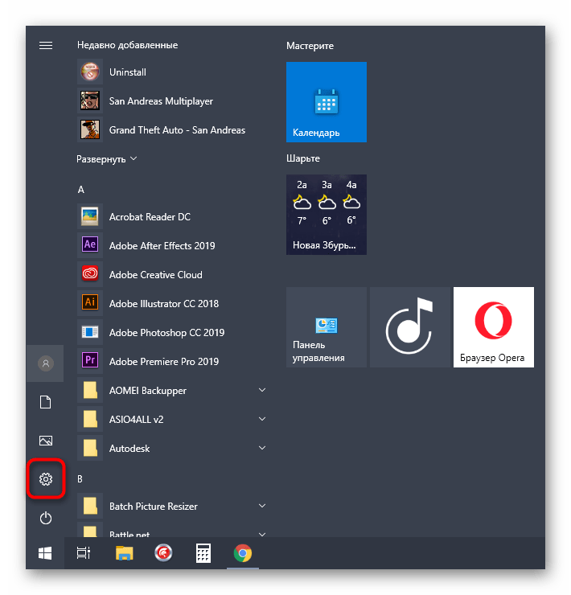
Task: Launch Adobe Illustrator CC 2018 icon
Action: pos(90,303)
